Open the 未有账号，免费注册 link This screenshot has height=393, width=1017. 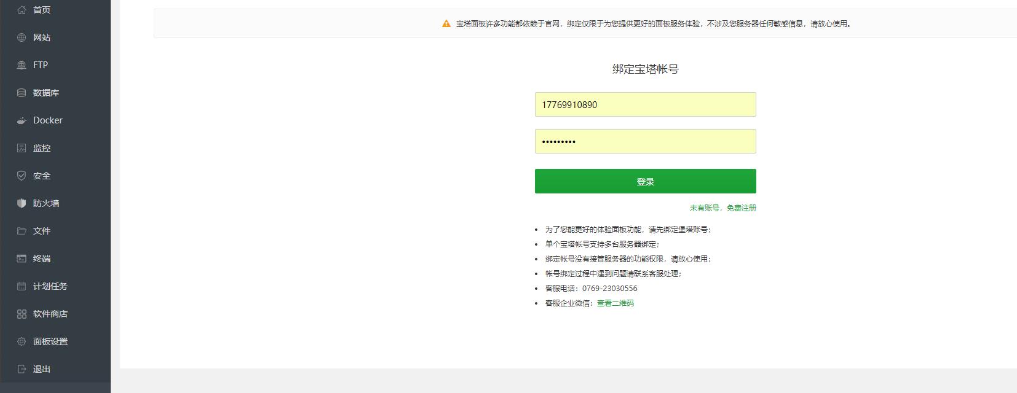(x=723, y=208)
